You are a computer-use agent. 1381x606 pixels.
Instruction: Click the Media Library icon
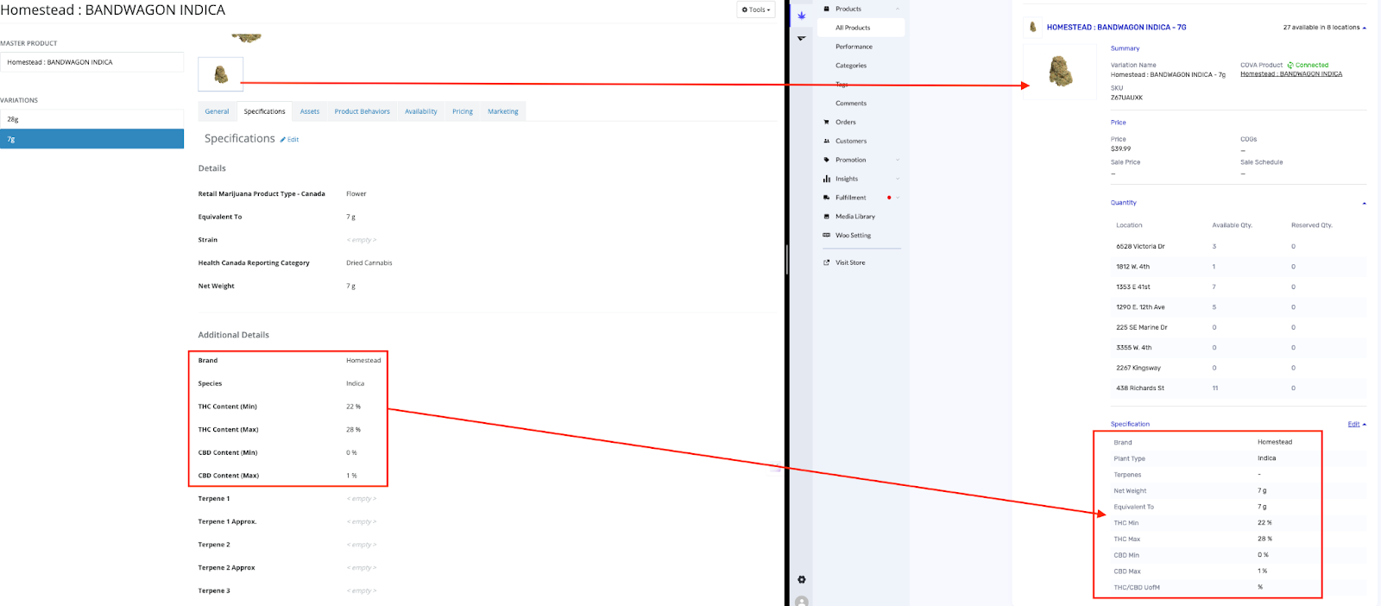tap(826, 217)
